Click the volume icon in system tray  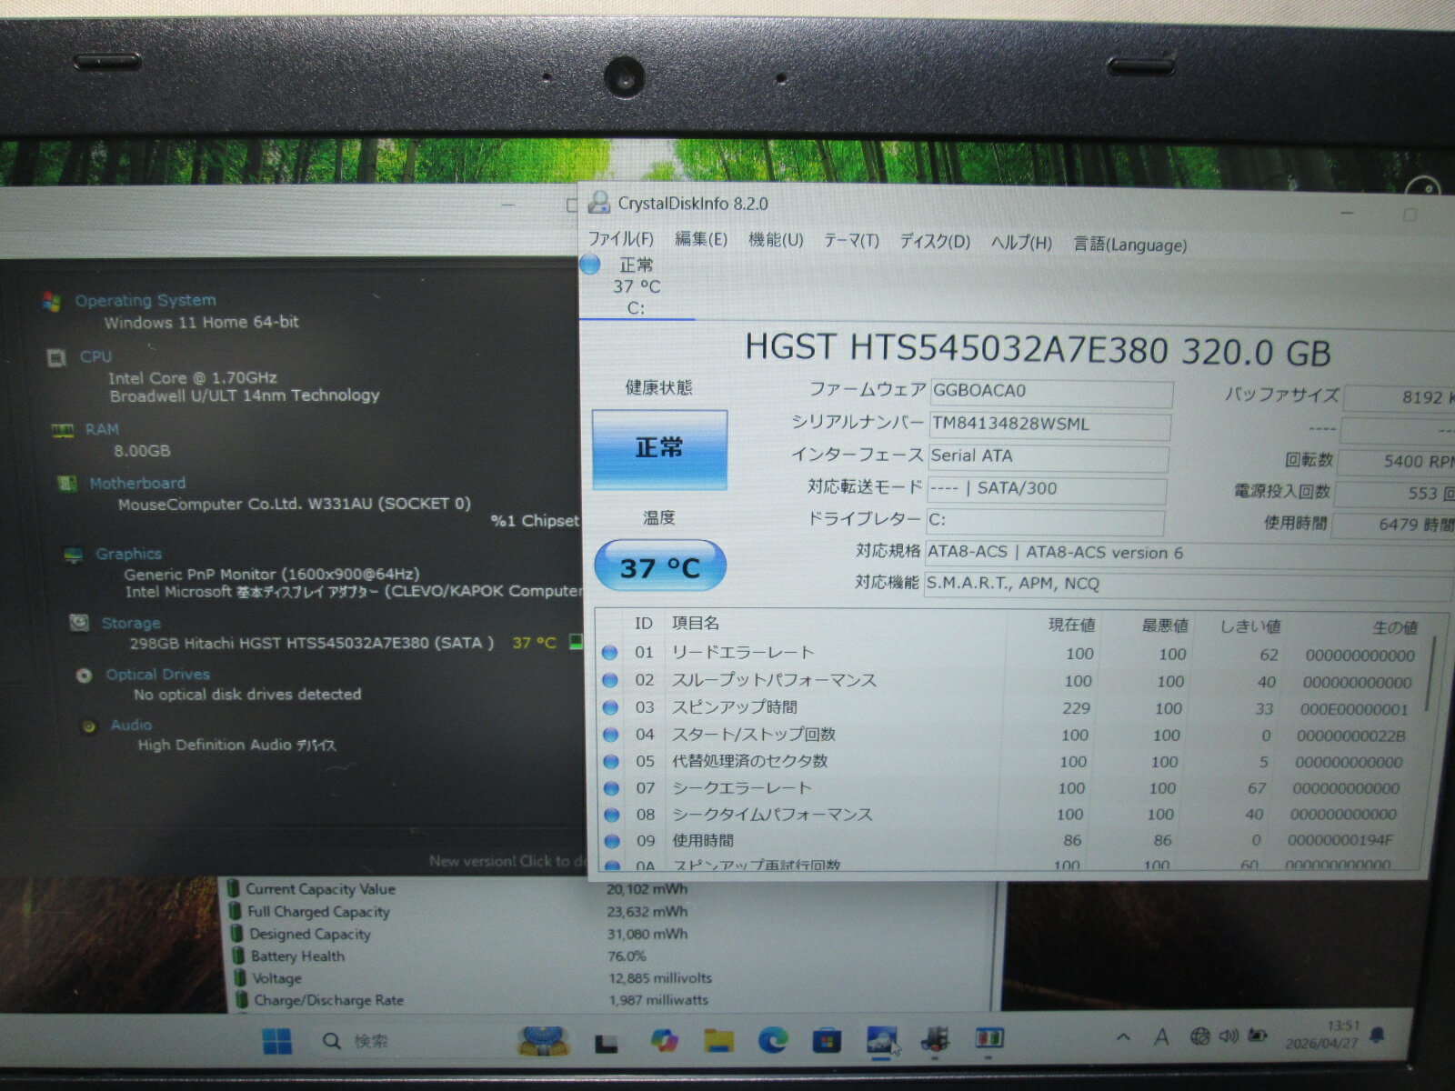[x=1229, y=1036]
